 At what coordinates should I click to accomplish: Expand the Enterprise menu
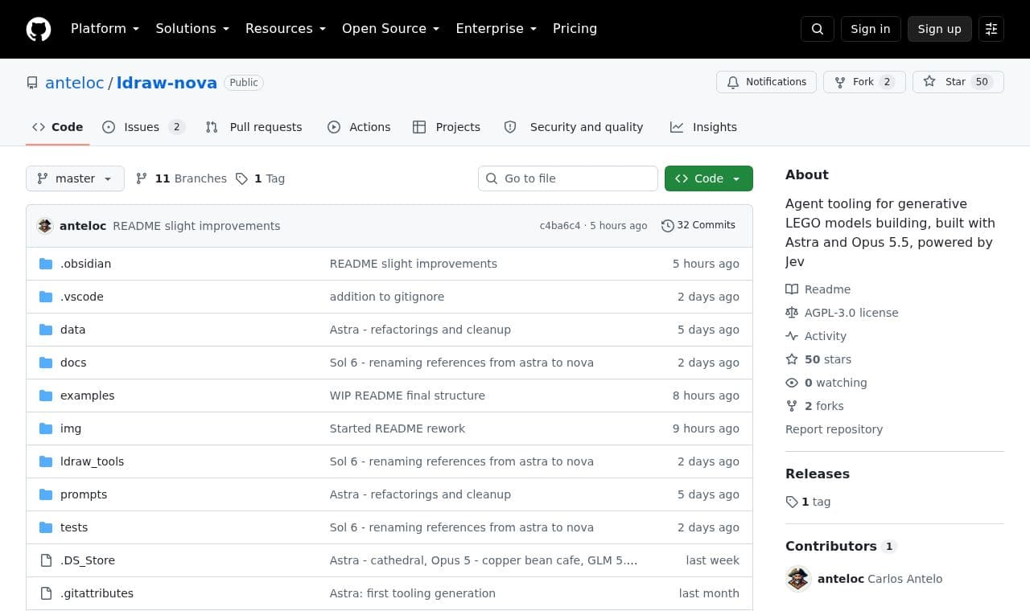coord(496,29)
